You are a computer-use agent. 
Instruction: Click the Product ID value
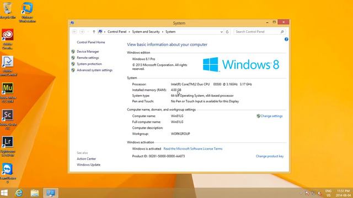pyautogui.click(x=167, y=156)
